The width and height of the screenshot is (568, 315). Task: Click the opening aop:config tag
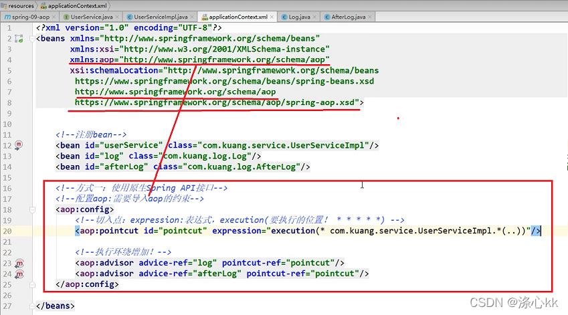[x=85, y=209]
